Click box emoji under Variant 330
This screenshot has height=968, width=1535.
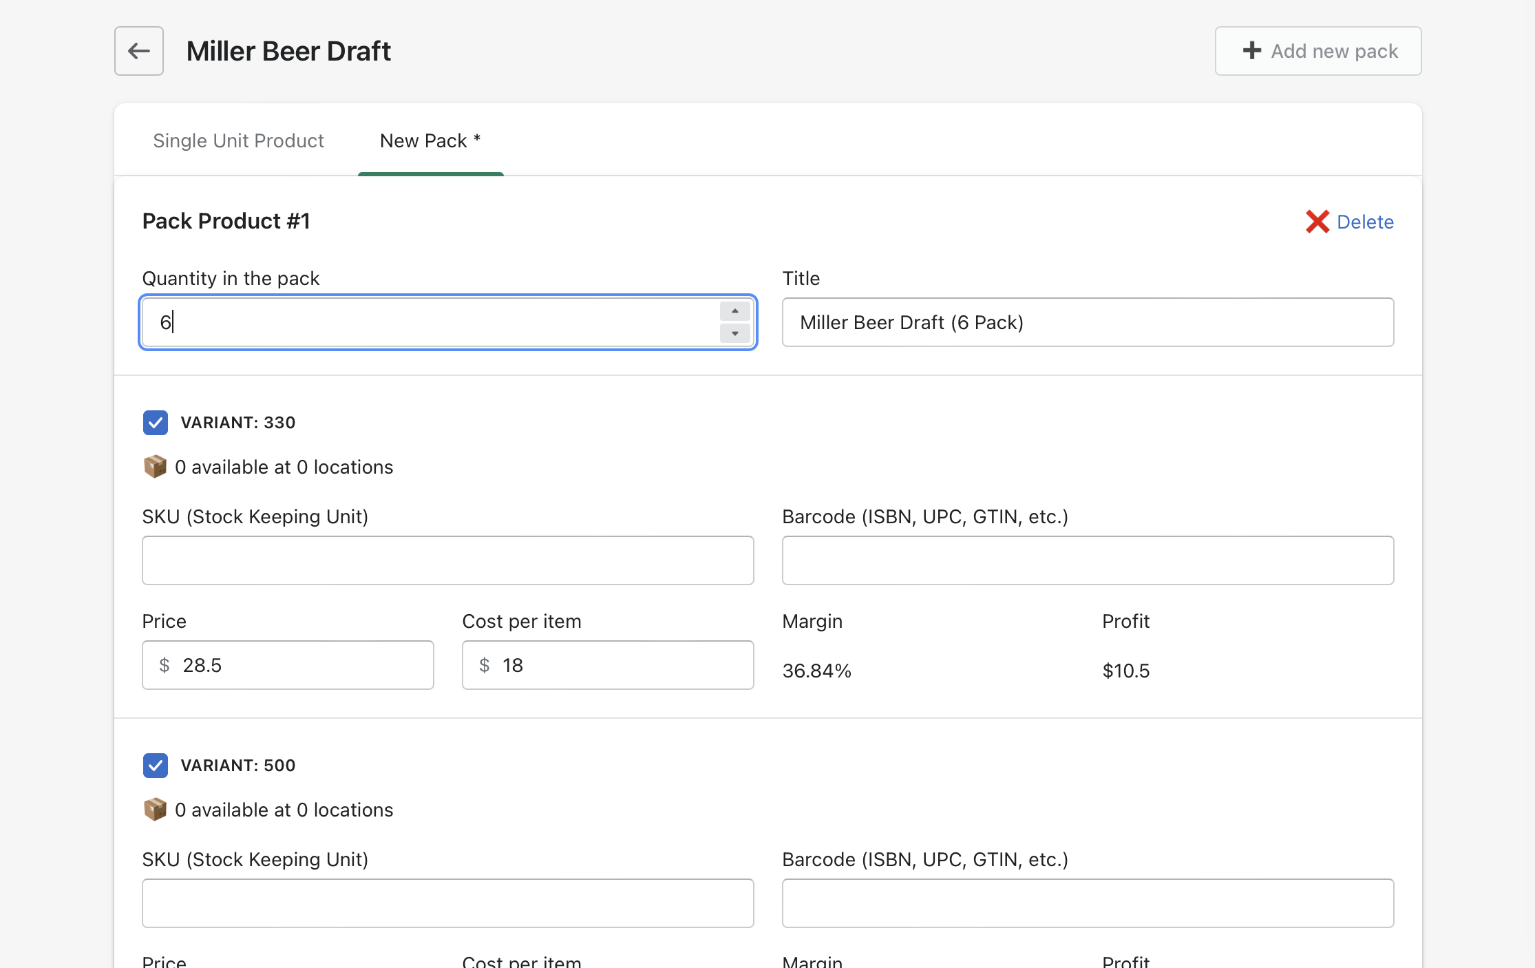pyautogui.click(x=155, y=467)
